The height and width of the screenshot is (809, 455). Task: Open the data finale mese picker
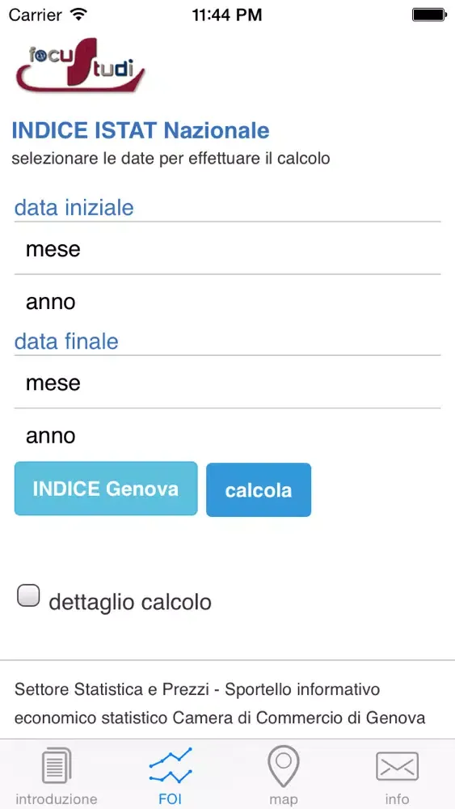coord(227,383)
